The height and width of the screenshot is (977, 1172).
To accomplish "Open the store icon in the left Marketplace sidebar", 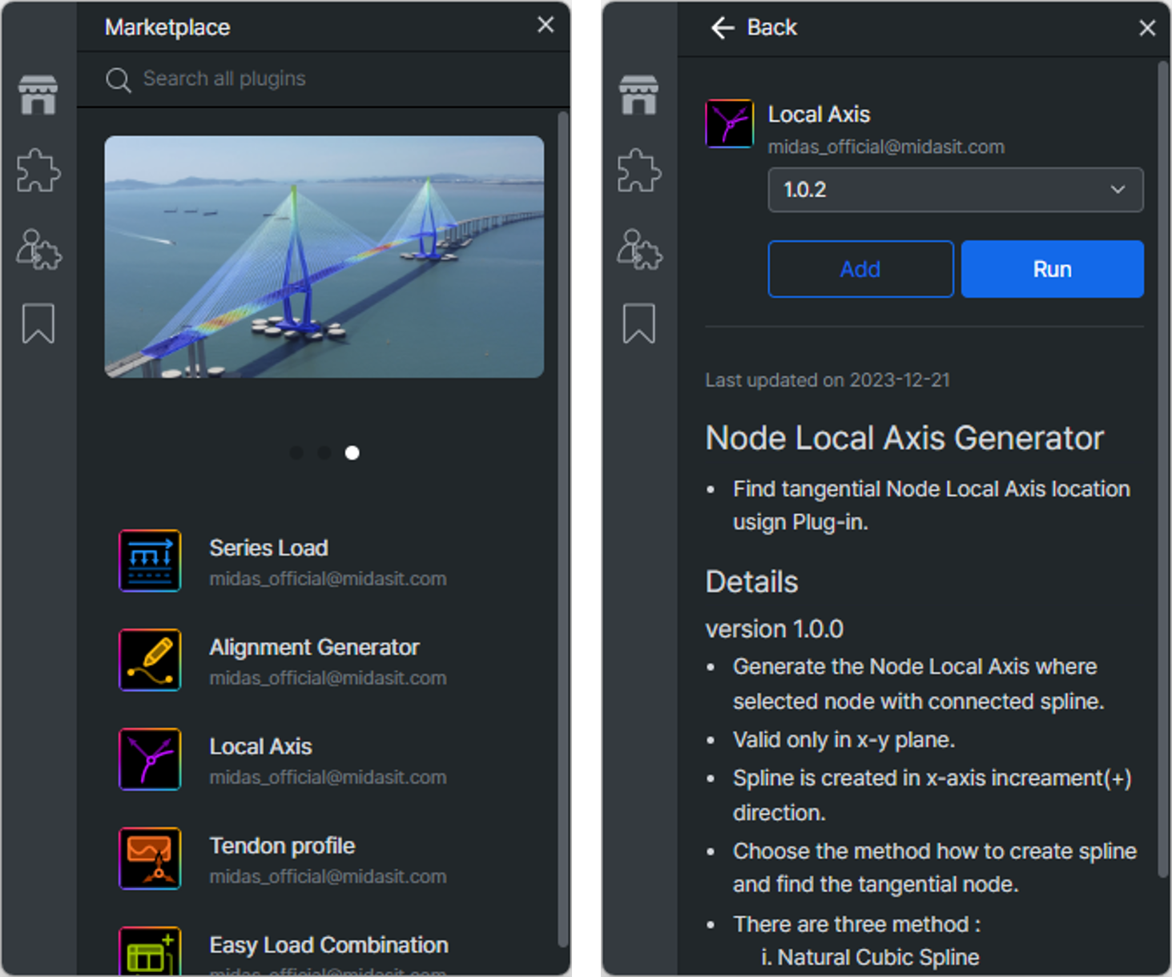I will tap(38, 94).
